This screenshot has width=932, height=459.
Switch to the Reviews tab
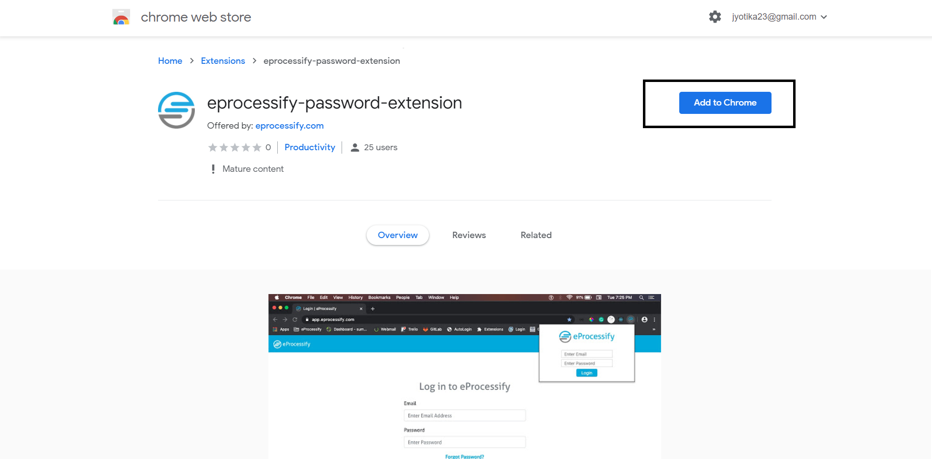[469, 235]
